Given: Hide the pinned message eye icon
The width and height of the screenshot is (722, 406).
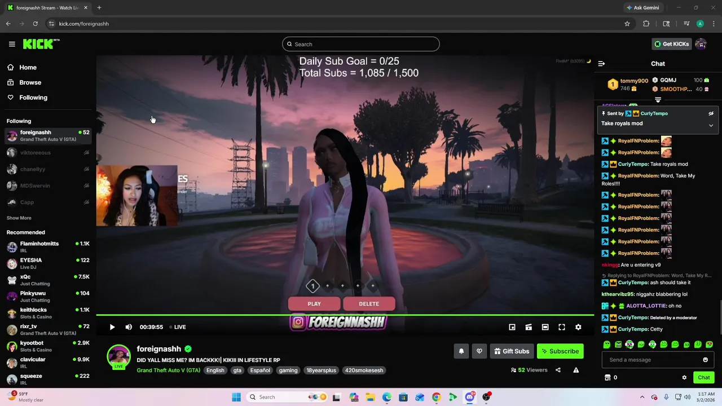Looking at the screenshot, I should tap(711, 113).
